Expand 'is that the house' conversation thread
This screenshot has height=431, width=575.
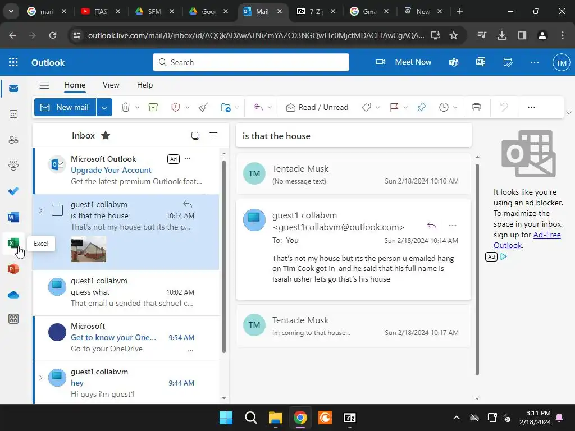point(40,210)
